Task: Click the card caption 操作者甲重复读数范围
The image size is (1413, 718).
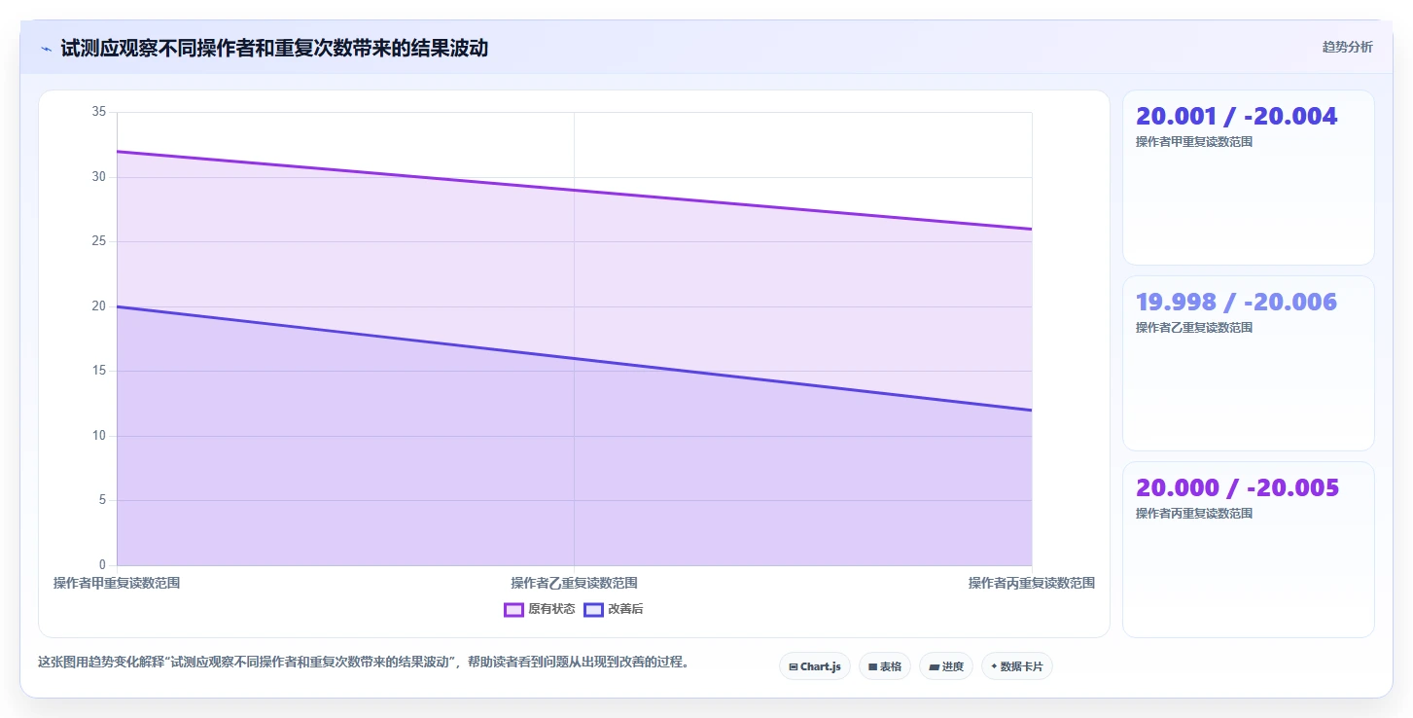Action: tap(1194, 142)
